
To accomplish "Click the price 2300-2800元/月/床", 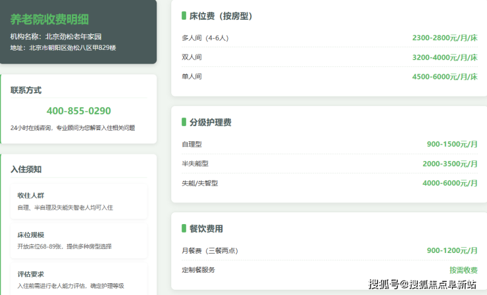I will point(445,38).
